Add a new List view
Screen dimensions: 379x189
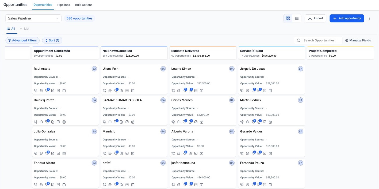click(x=24, y=29)
